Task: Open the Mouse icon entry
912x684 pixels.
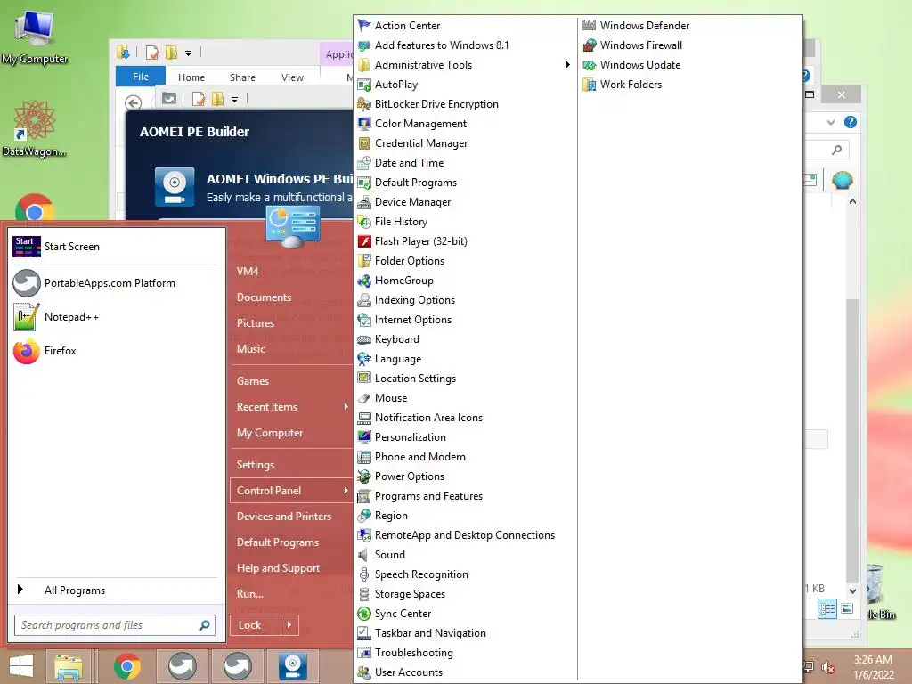Action: pyautogui.click(x=364, y=398)
